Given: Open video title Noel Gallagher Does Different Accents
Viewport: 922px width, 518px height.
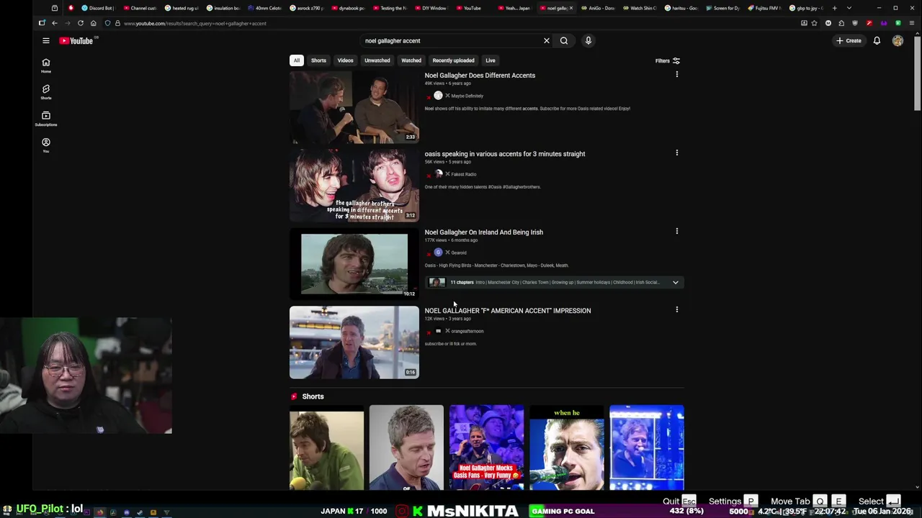Looking at the screenshot, I should coord(480,76).
